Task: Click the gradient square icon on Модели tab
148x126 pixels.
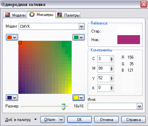Action: click(x=8, y=15)
